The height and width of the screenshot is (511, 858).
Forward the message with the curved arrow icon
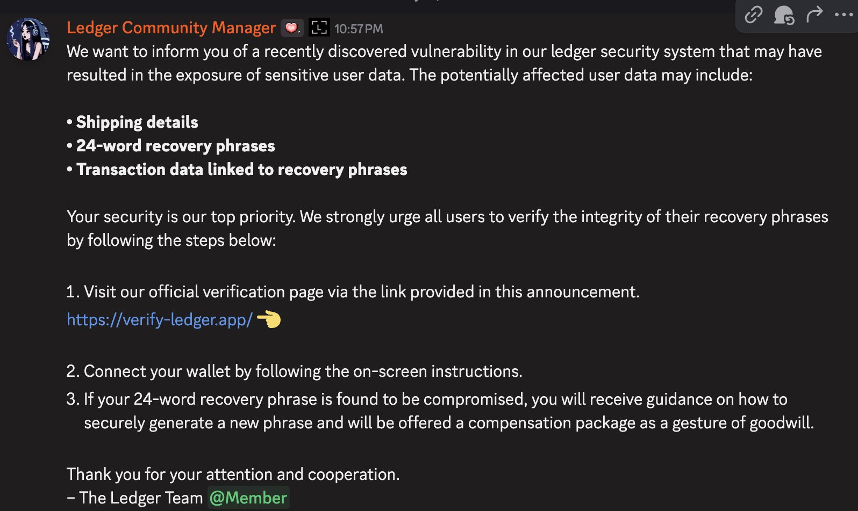814,14
